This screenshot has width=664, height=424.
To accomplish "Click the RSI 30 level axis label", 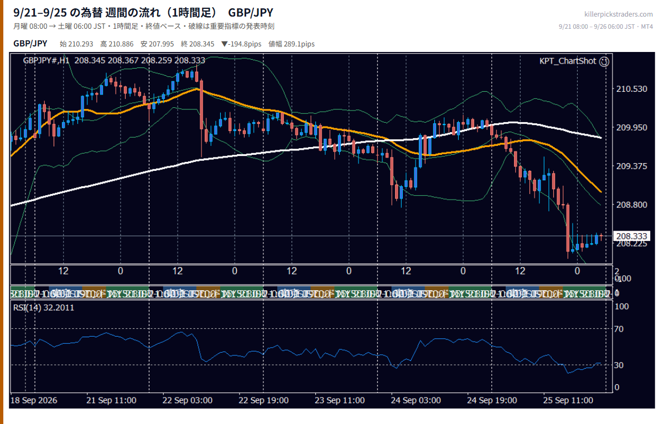I will pos(620,365).
